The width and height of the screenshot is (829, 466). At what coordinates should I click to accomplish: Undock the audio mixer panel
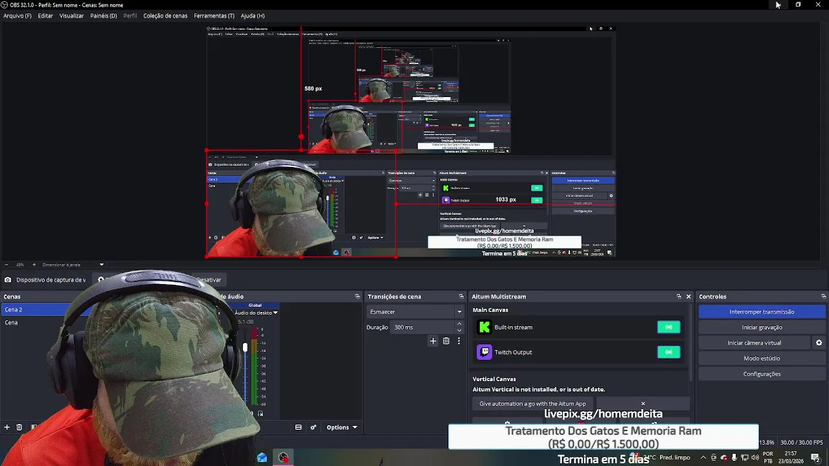pyautogui.click(x=357, y=296)
